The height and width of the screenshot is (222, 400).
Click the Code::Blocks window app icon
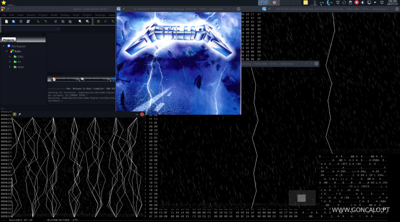(3, 9)
